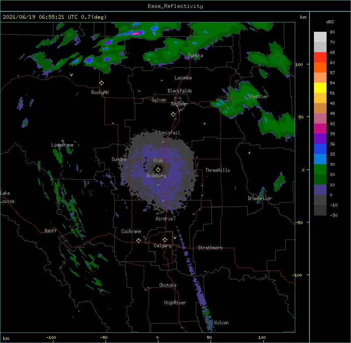The width and height of the screenshot is (351, 343).
Task: Click the -100 tick on the horizontal axis
Action: coord(51,337)
